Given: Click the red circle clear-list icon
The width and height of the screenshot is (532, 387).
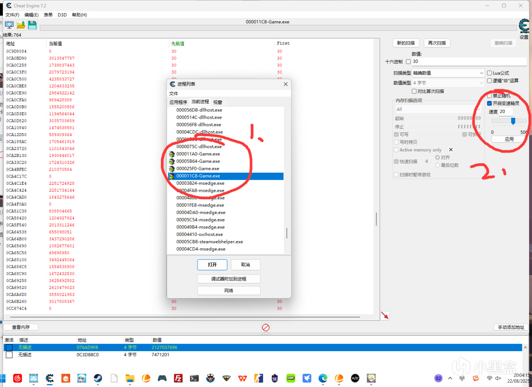Looking at the screenshot, I should click(x=266, y=327).
